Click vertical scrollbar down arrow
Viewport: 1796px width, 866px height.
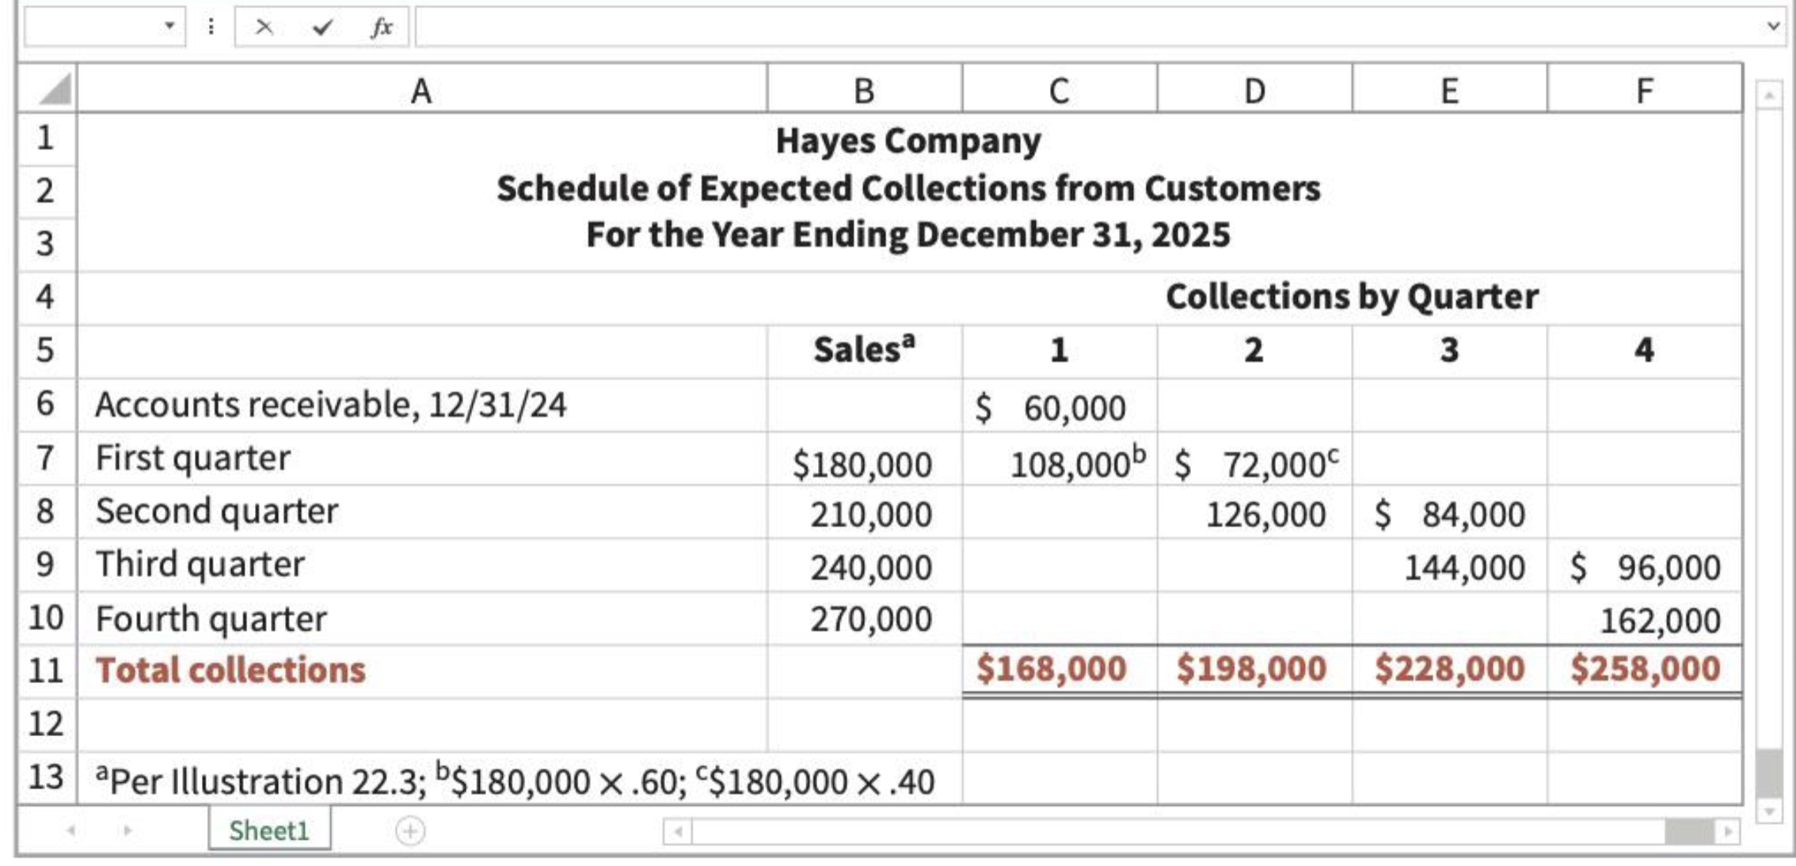point(1768,811)
